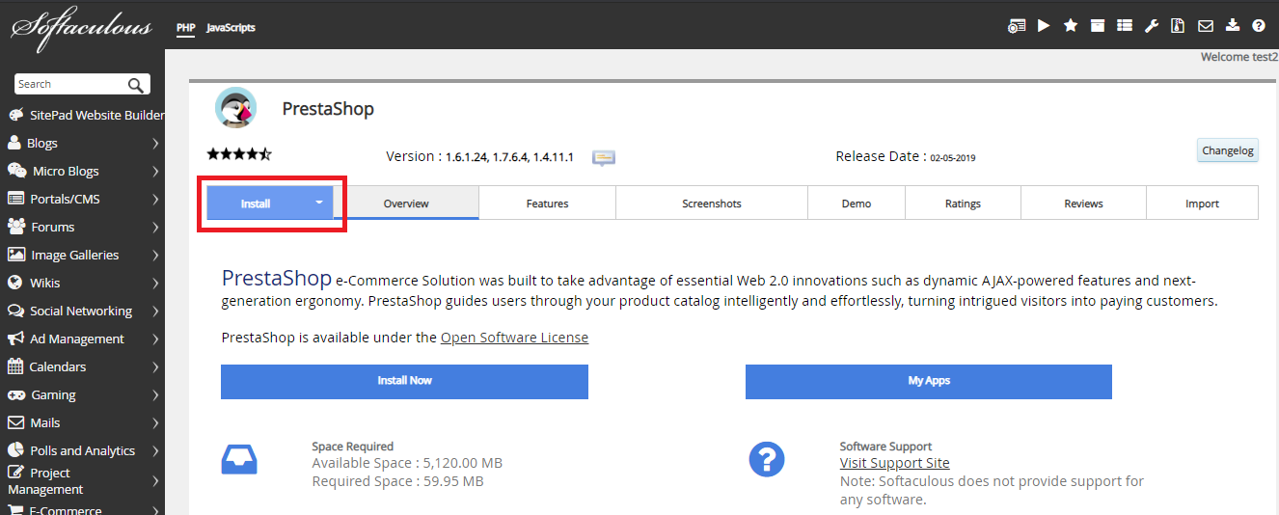The width and height of the screenshot is (1279, 515).
Task: Open the star ratings icon in toolbar
Action: coord(1071,26)
